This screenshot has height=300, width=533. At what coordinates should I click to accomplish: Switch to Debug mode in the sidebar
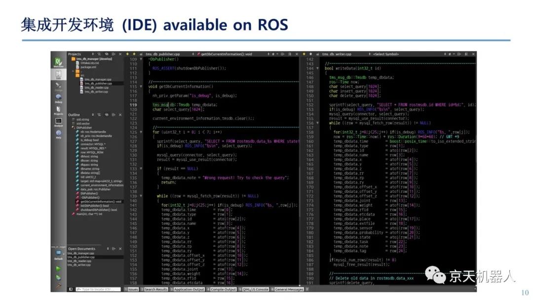coord(58,99)
